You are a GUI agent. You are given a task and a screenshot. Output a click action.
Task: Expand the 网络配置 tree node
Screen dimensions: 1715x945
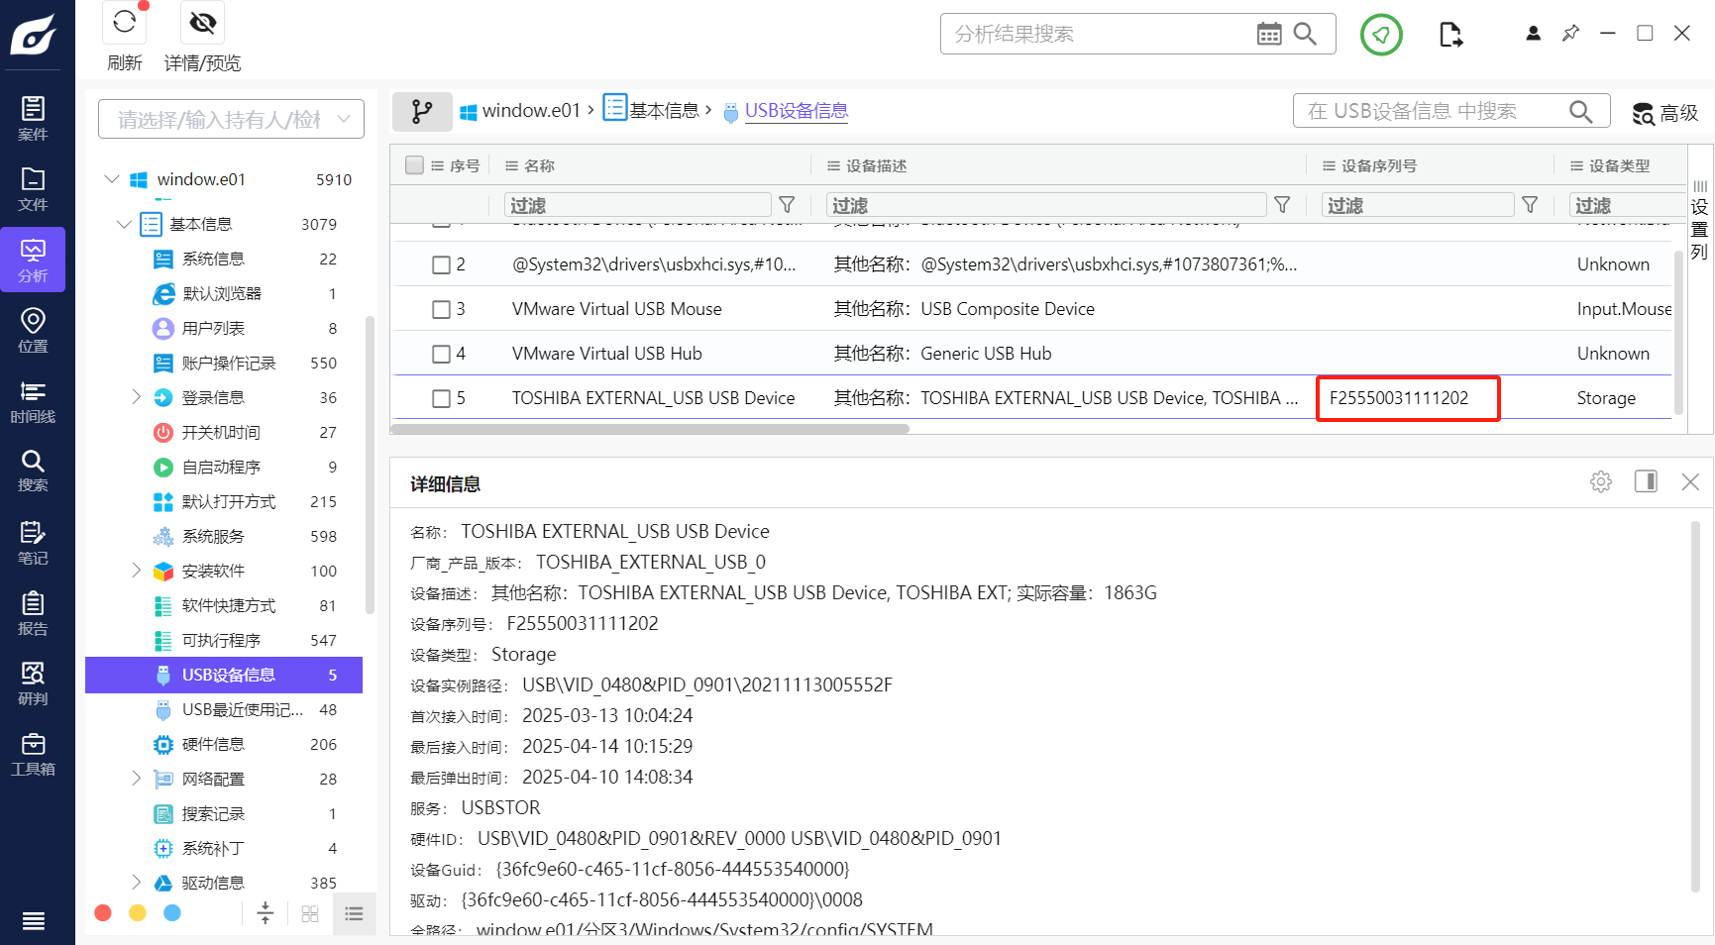pos(136,779)
